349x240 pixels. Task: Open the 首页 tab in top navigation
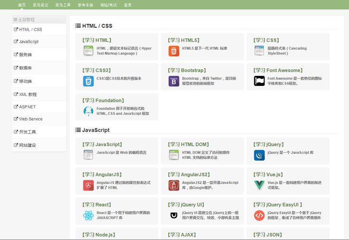[22, 5]
